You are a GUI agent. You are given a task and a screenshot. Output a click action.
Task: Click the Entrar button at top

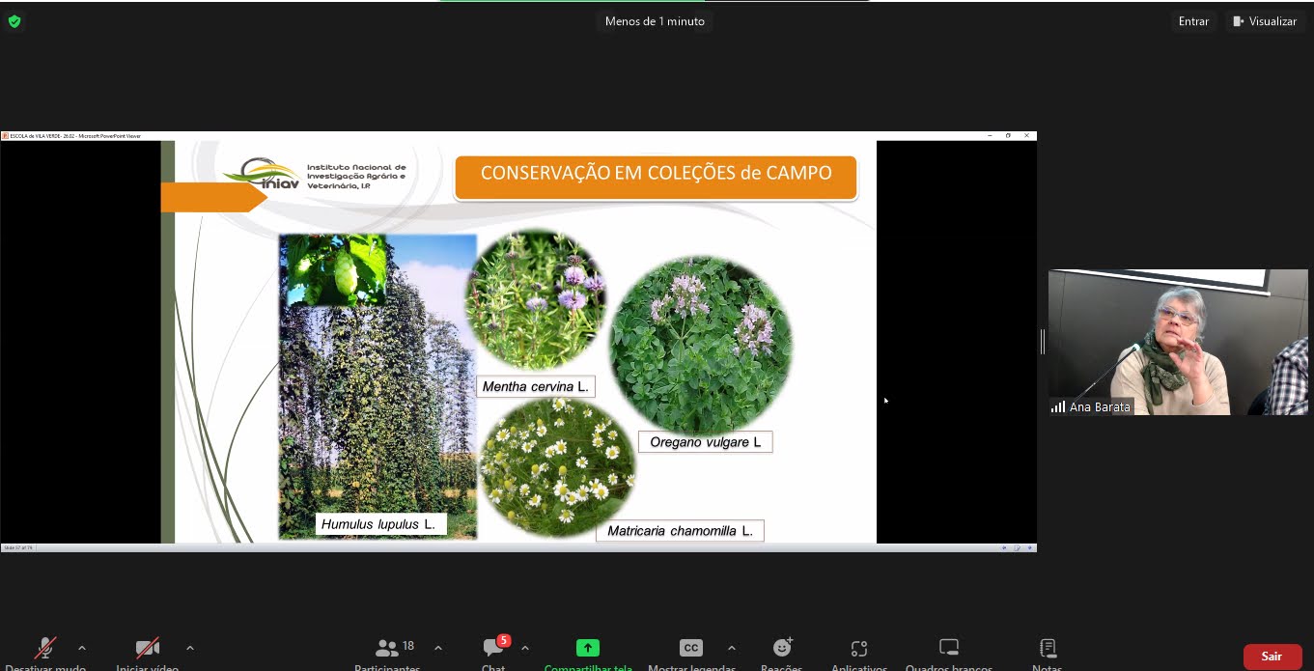1193,21
